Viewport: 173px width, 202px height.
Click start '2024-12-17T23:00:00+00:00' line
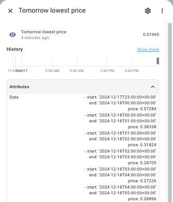click(120, 97)
